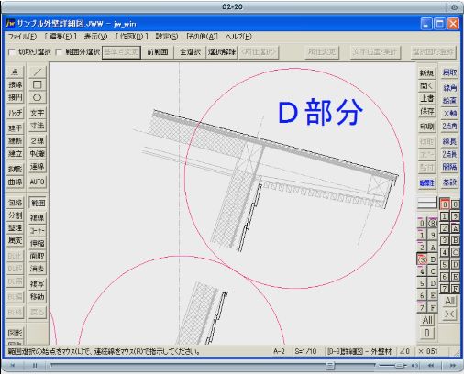
Task: Choose the 分割 divide tool
Action: pos(15,215)
